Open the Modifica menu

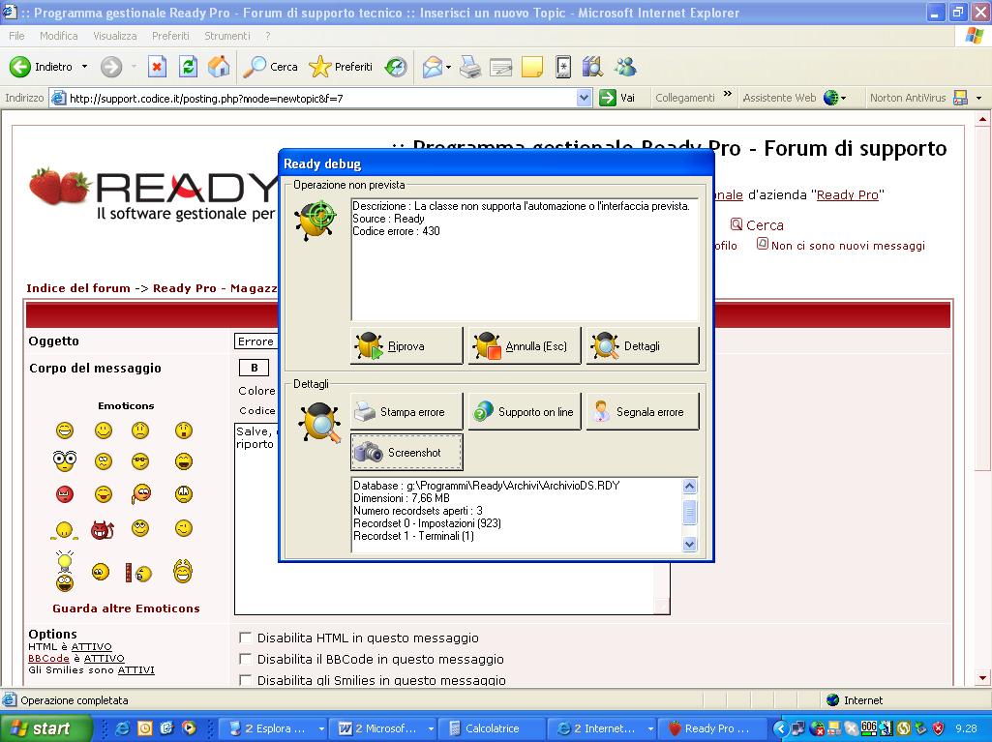tap(59, 36)
